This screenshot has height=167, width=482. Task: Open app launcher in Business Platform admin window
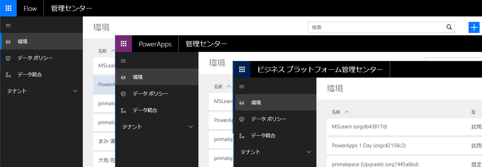point(242,70)
